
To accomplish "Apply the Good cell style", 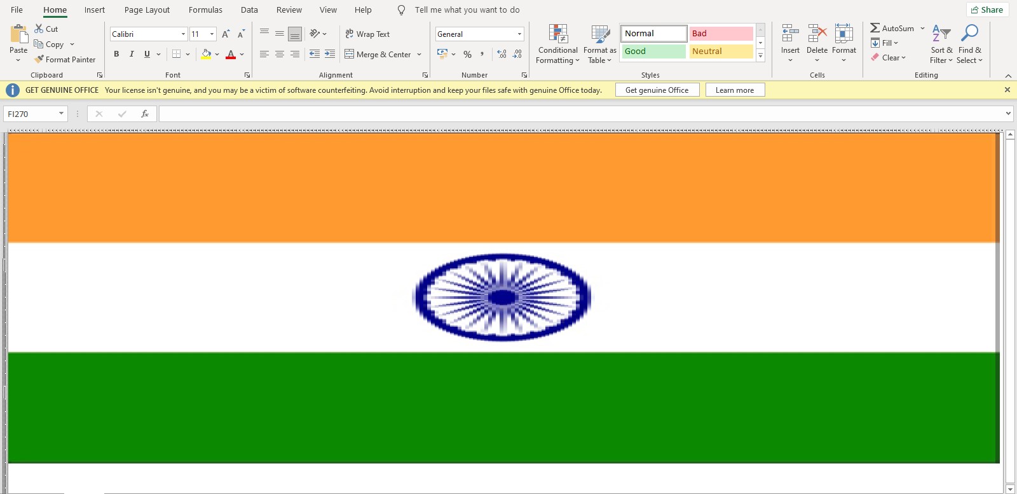I will click(x=654, y=51).
